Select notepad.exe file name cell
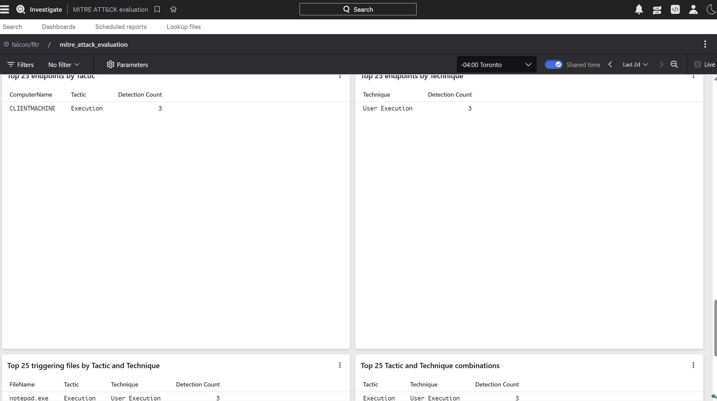The image size is (717, 401). 29,398
